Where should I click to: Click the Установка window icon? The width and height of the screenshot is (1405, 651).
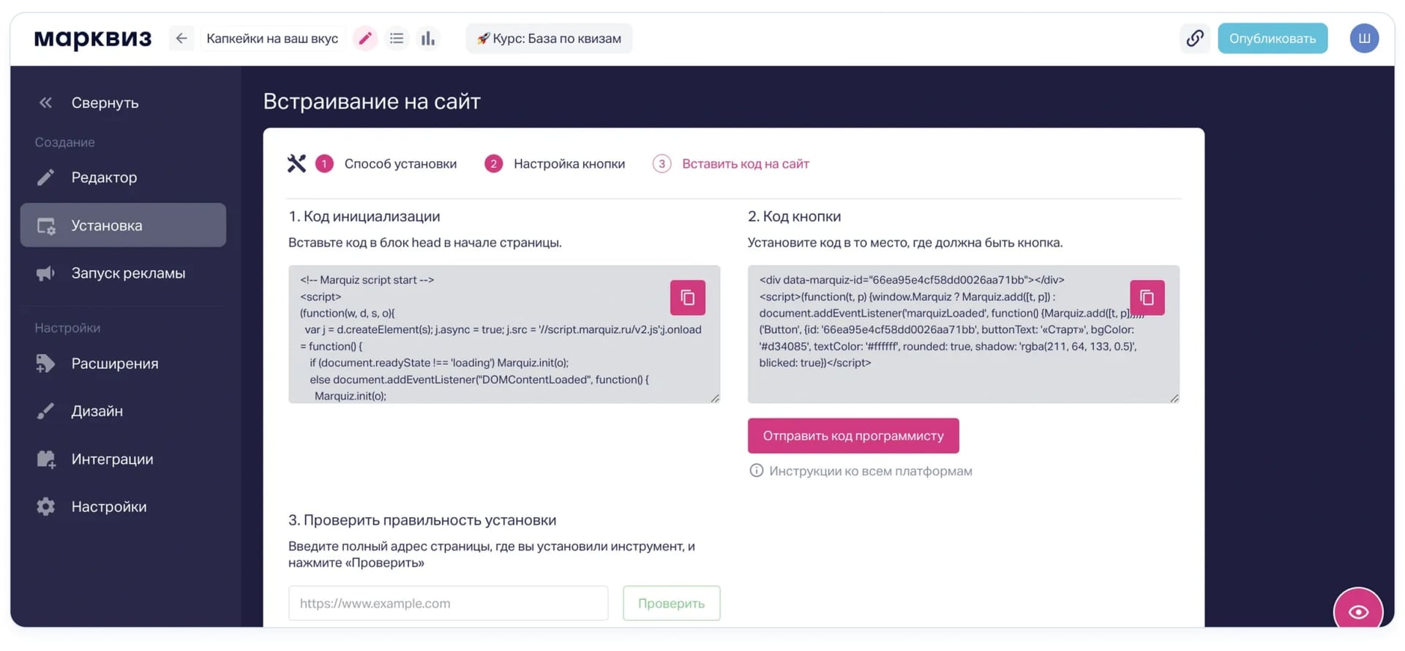coord(46,225)
